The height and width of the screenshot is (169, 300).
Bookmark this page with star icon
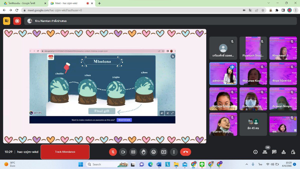tap(263, 10)
